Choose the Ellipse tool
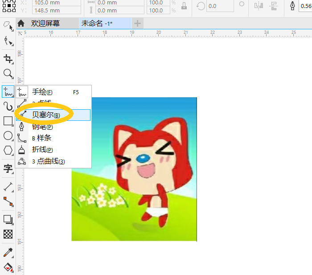Screen dimensions: 312x275 coord(8,136)
